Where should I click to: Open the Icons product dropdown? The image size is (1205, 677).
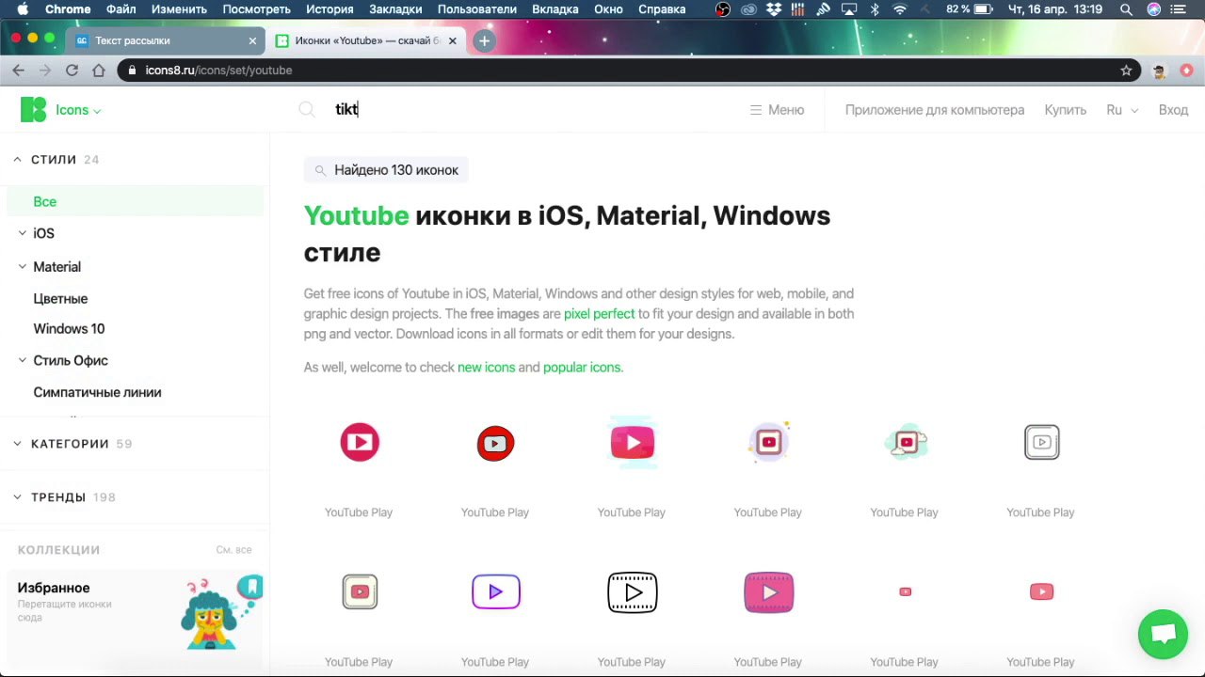coord(78,110)
